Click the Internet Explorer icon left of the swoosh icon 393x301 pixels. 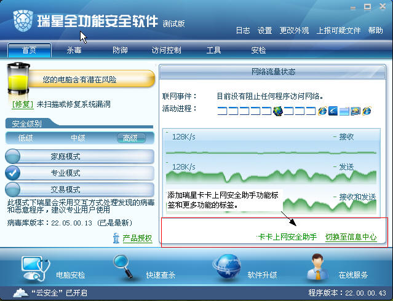click(x=322, y=111)
